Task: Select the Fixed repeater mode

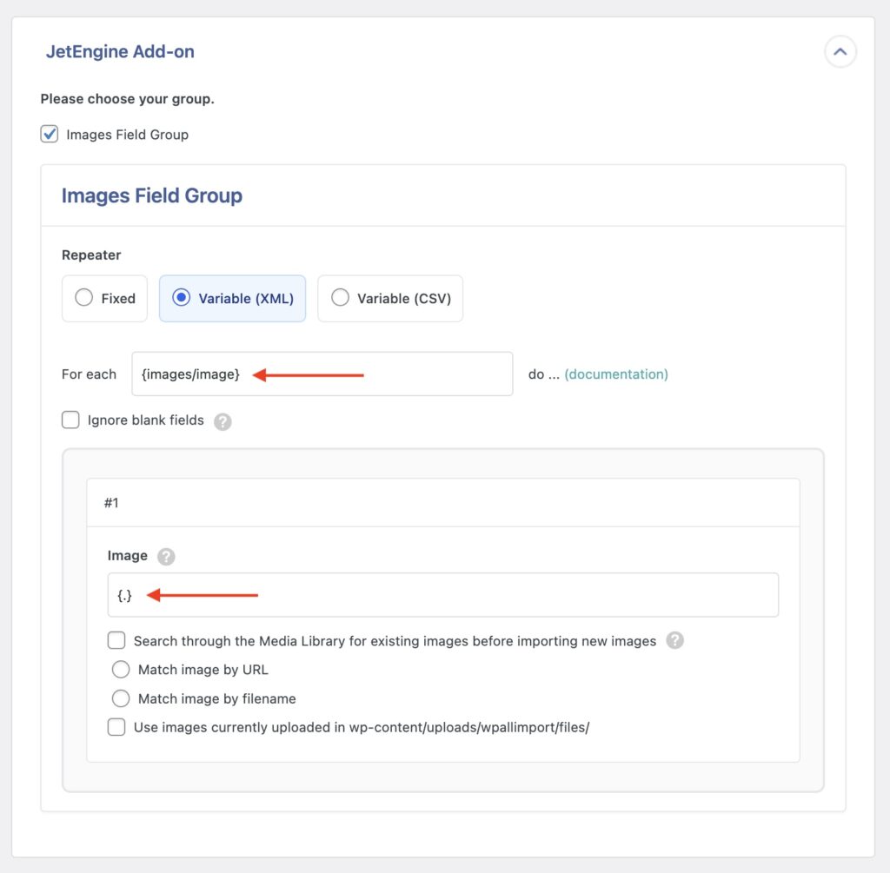Action: [83, 298]
